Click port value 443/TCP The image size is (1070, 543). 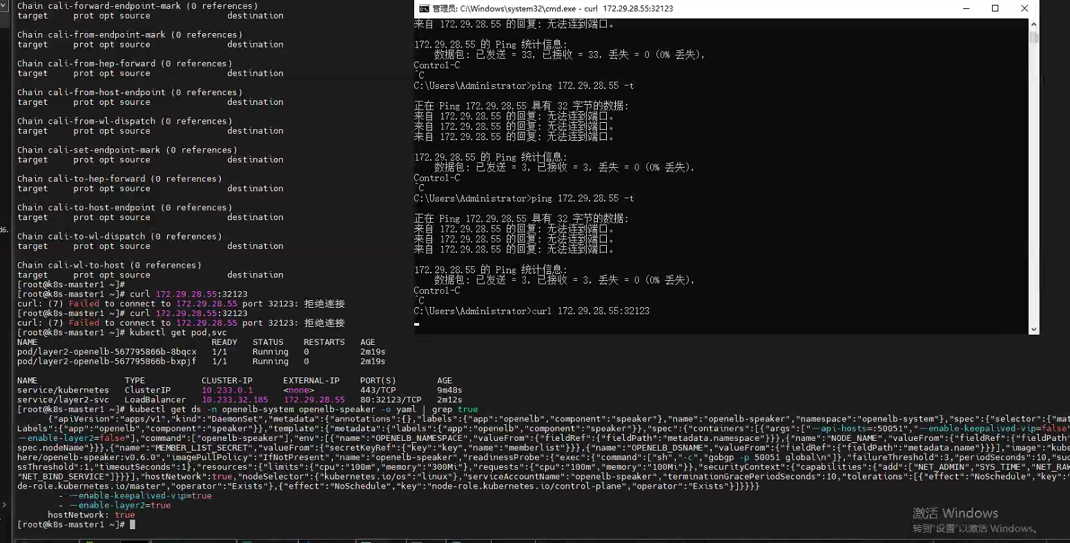point(378,391)
